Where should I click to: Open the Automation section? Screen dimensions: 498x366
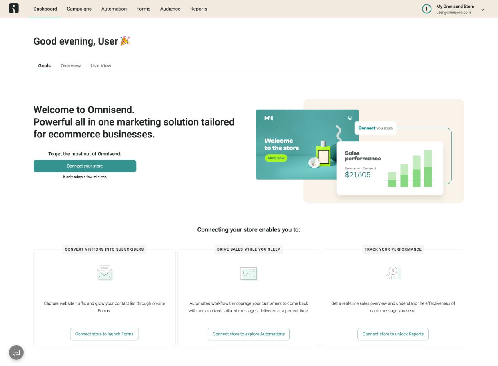point(114,9)
